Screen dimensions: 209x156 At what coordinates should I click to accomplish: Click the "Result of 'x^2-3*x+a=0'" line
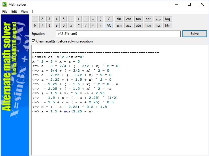pyautogui.click(x=58, y=57)
